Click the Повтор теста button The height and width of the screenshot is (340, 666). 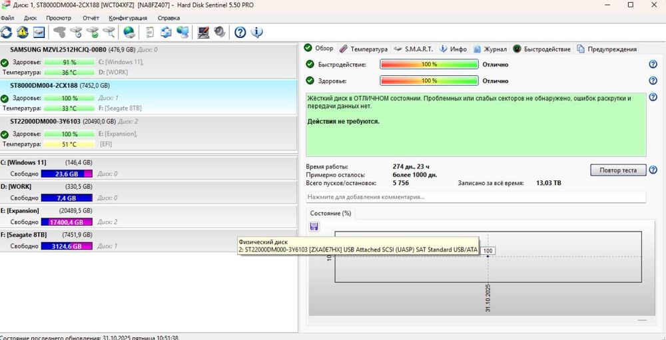618,170
